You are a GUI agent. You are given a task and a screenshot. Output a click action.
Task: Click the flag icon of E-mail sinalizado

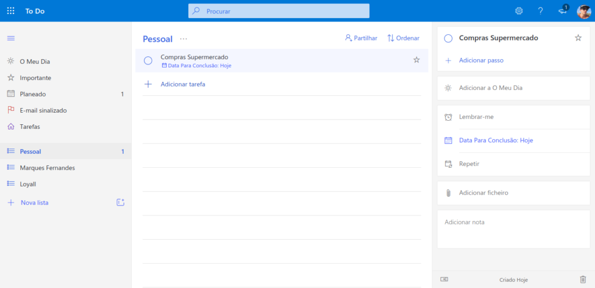[x=10, y=110]
